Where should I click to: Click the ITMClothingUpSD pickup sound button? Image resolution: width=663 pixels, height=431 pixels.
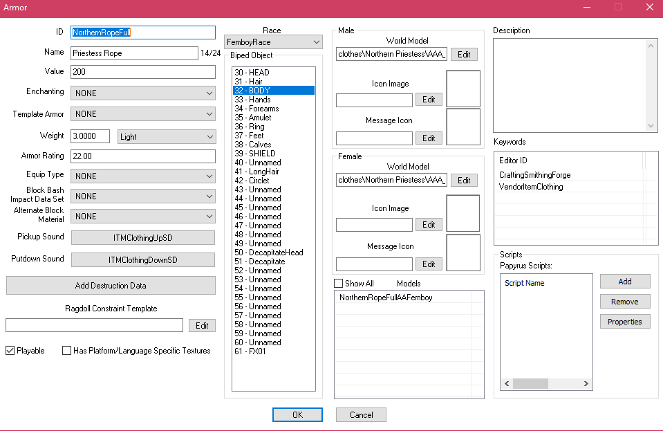tap(143, 238)
